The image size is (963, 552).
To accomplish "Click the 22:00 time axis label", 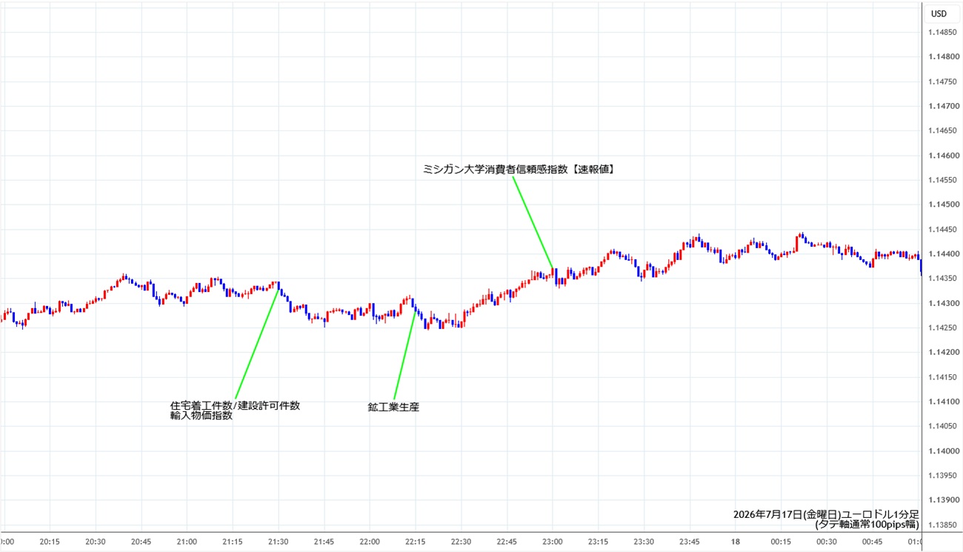I will pos(370,542).
